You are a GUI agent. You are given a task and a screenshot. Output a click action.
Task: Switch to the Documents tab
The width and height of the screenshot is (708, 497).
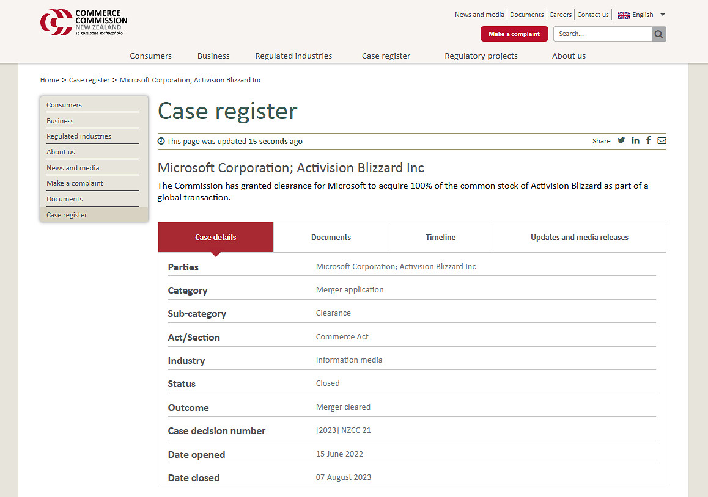(331, 237)
